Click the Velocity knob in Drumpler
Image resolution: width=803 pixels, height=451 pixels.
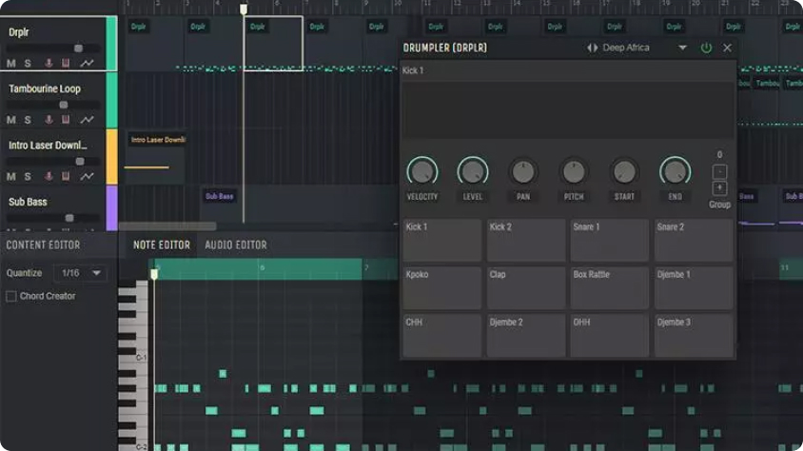point(421,172)
